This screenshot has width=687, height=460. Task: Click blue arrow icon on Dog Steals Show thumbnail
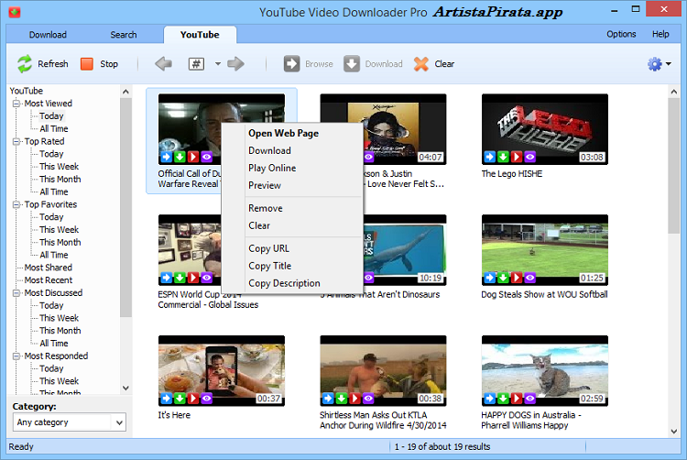click(x=489, y=278)
